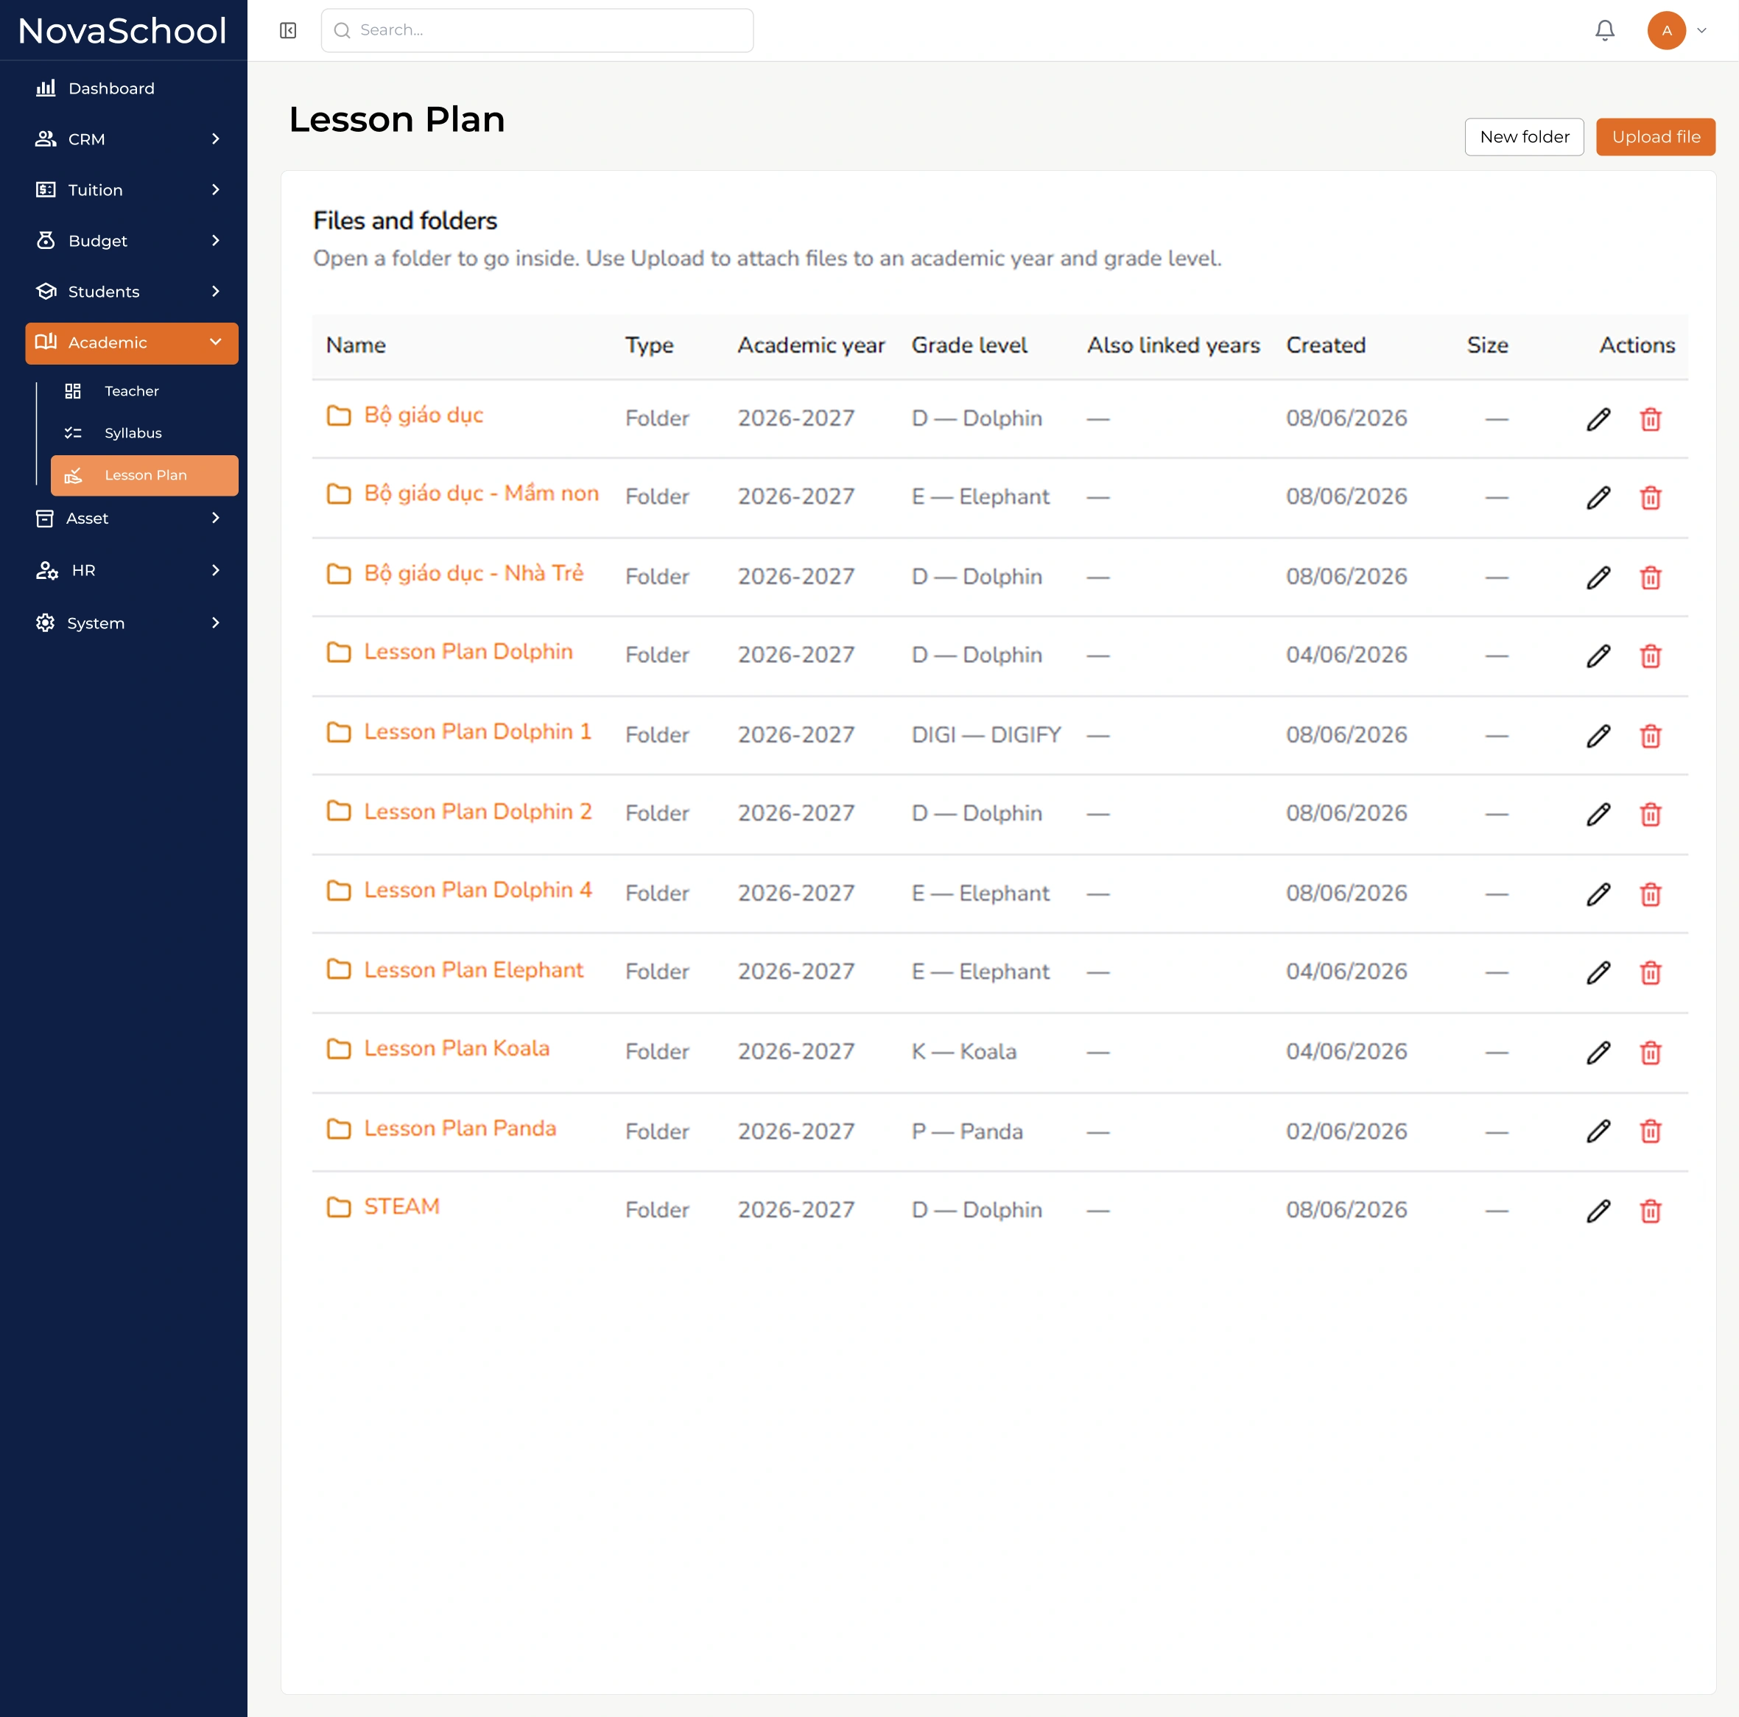Open the Lesson Plan Panda folder

pyautogui.click(x=460, y=1128)
